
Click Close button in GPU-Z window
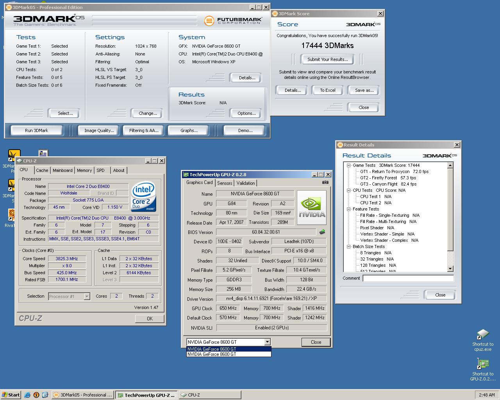click(316, 342)
